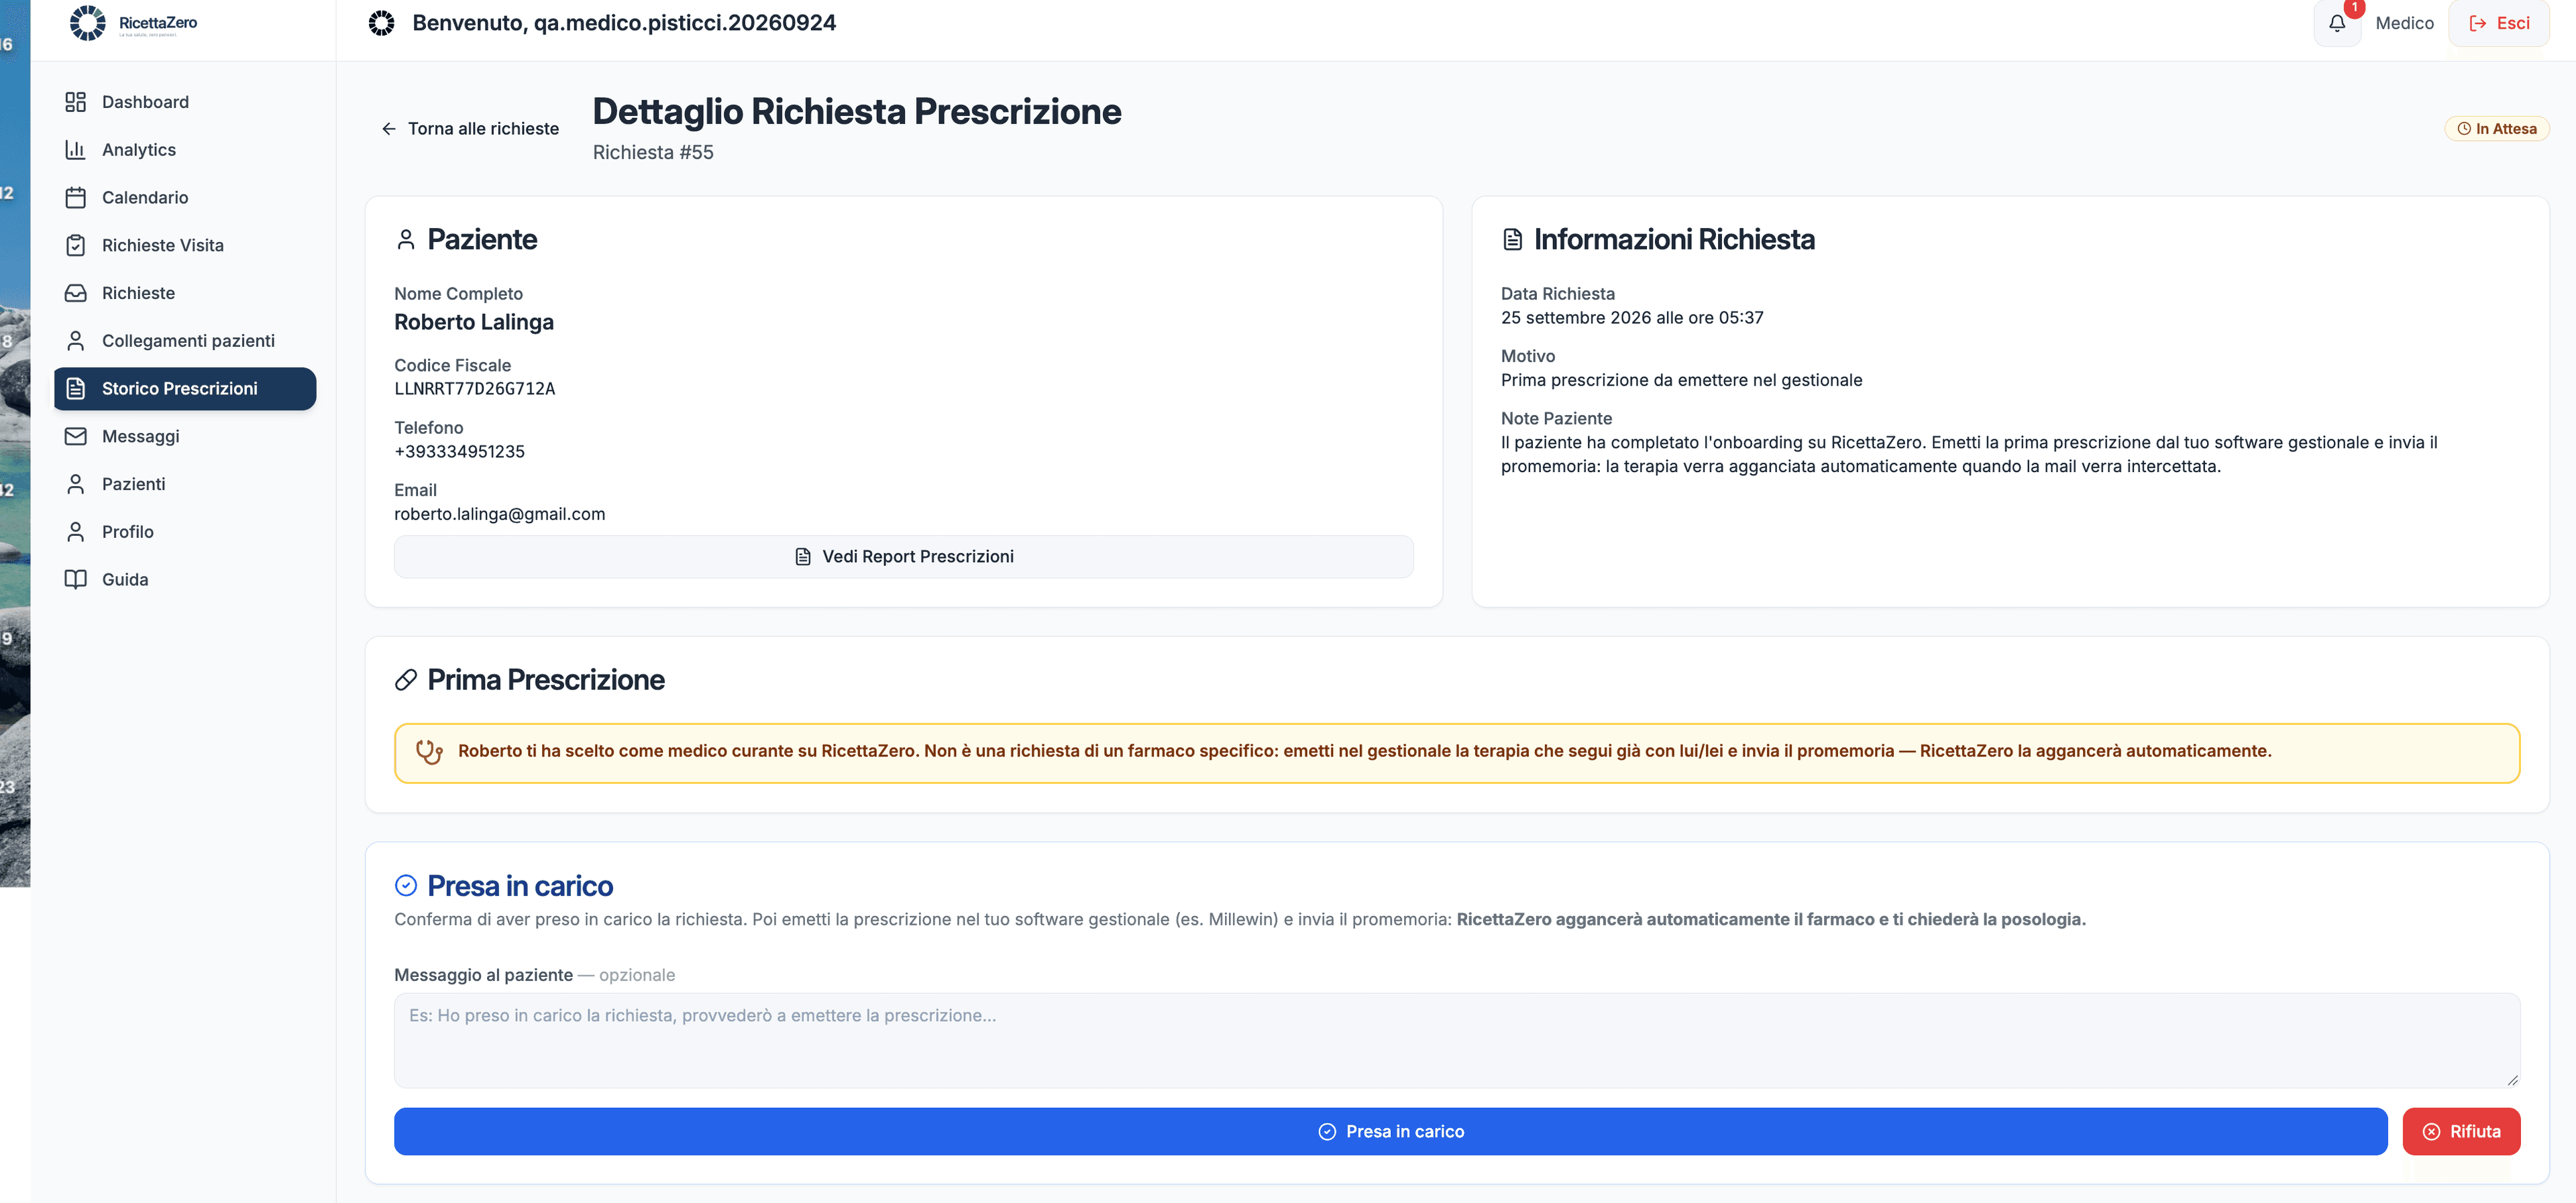Click the Profilo person icon
The width and height of the screenshot is (2576, 1203).
pyautogui.click(x=75, y=532)
